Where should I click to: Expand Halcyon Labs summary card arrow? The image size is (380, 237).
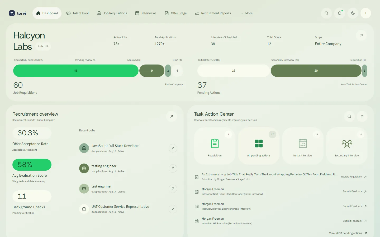coord(361,35)
